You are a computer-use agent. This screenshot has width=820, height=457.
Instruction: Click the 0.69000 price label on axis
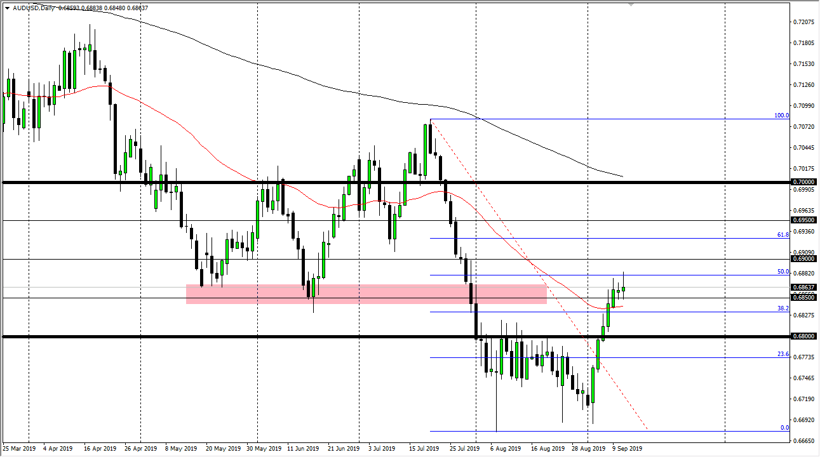coord(803,259)
